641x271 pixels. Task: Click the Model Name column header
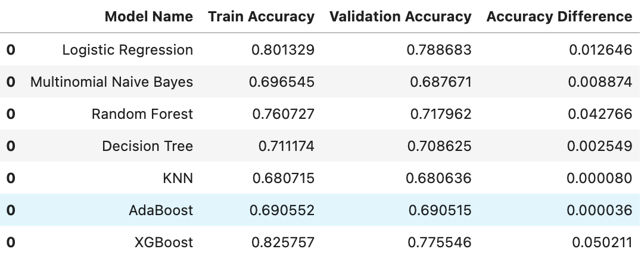pos(149,16)
